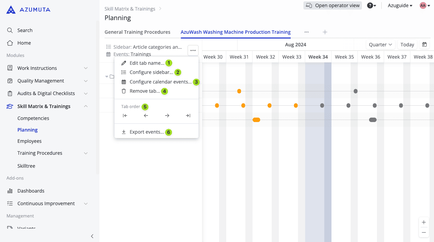Open the help question mark menu
Screen dimensions: 434x242
pyautogui.click(x=371, y=5)
